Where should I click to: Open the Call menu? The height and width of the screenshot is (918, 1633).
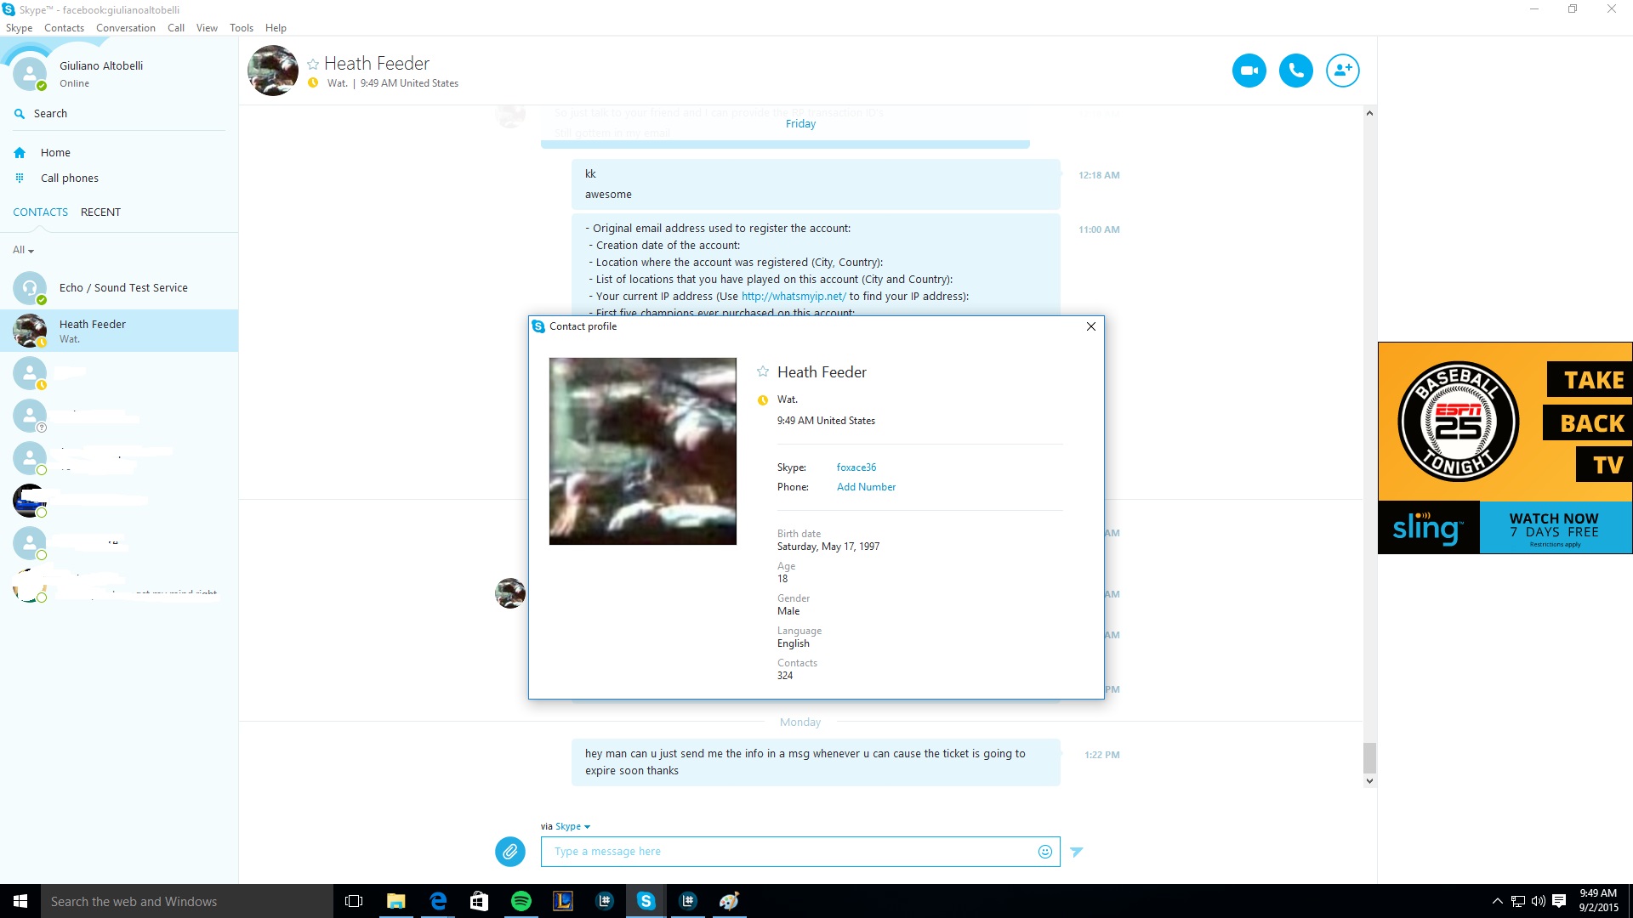coord(176,28)
